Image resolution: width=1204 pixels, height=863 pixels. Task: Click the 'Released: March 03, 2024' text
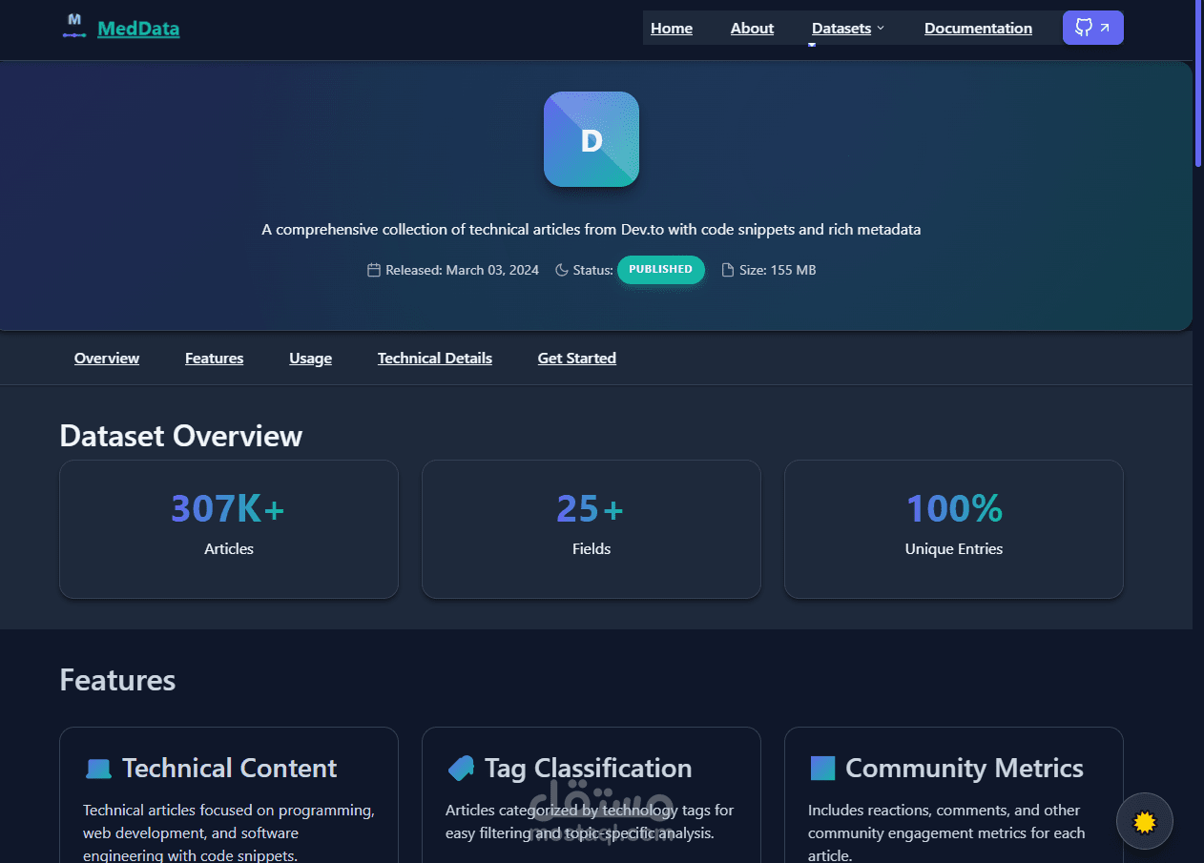coord(462,270)
